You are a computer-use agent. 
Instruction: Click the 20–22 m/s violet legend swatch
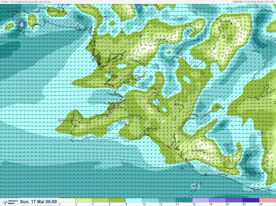pyautogui.click(x=234, y=200)
